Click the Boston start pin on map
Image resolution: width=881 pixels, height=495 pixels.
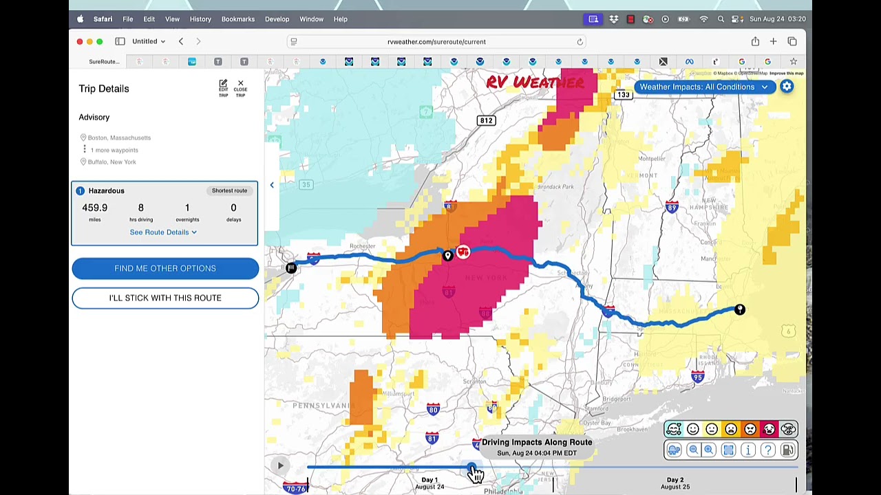(740, 310)
